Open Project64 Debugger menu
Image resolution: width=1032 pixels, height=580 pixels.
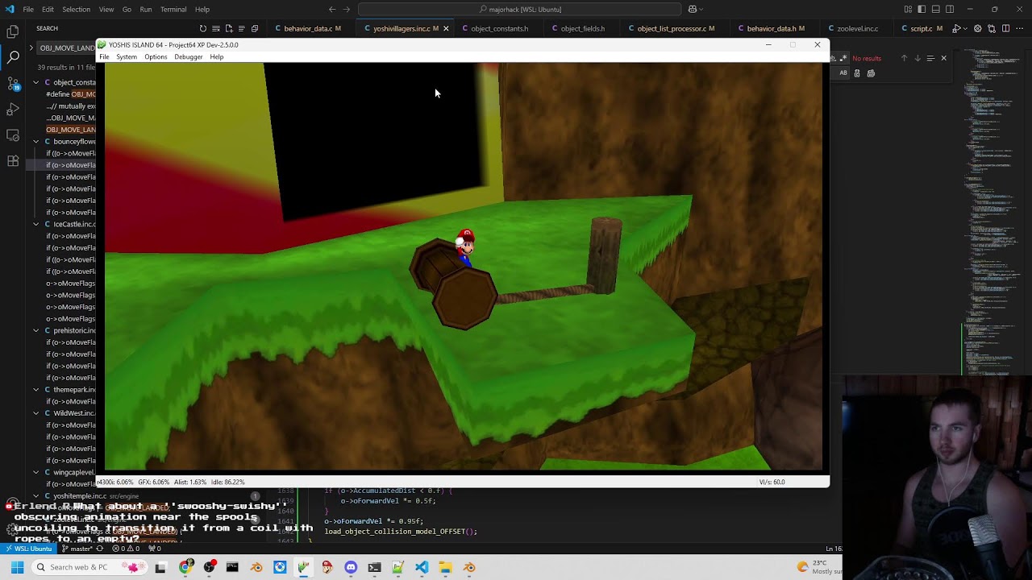tap(189, 56)
